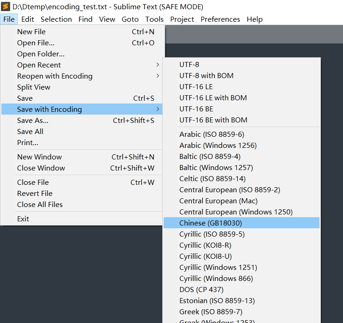Select UTF-8 encoding
Screen dimensions: 343x323
[x=242, y=65]
